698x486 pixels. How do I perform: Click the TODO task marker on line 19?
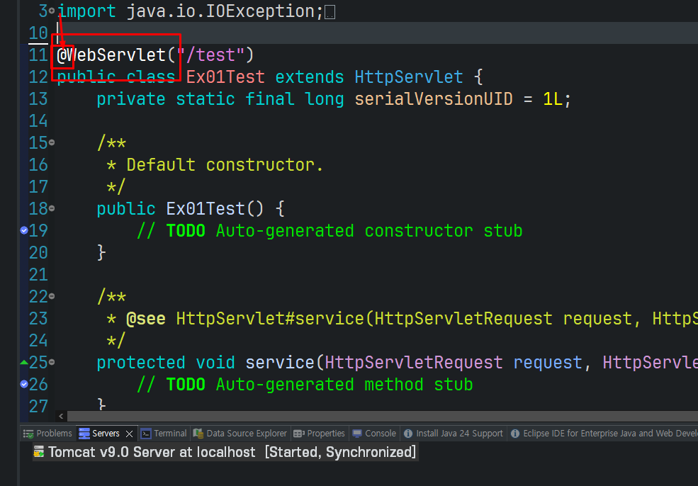[24, 230]
